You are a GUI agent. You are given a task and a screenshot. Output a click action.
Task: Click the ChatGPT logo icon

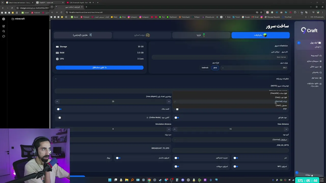tap(4, 19)
